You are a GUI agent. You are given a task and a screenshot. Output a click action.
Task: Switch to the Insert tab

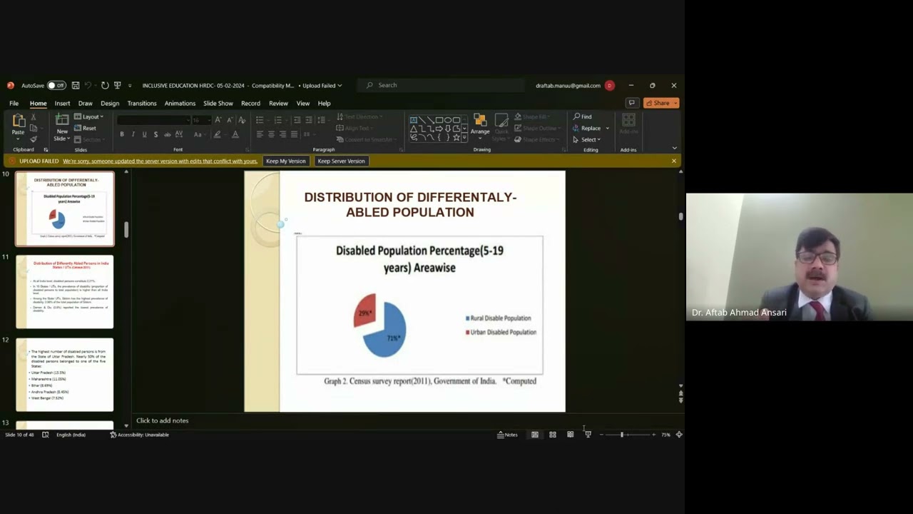(x=62, y=104)
